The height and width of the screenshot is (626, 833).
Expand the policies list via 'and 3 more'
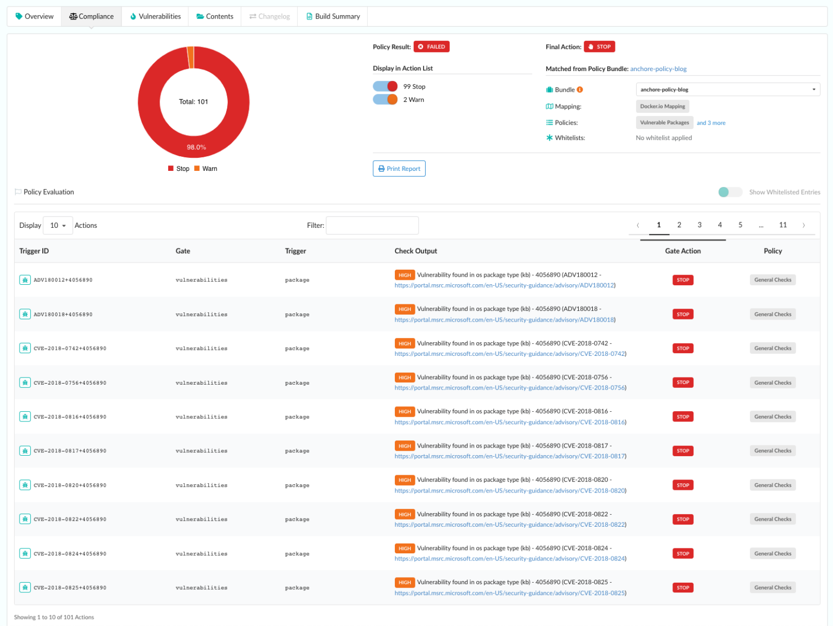coord(710,123)
